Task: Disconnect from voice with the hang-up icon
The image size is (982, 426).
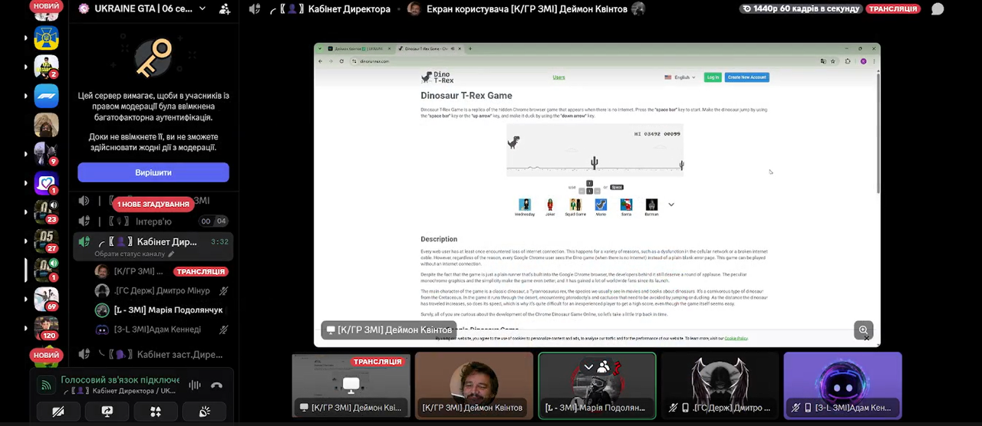Action: (x=216, y=385)
